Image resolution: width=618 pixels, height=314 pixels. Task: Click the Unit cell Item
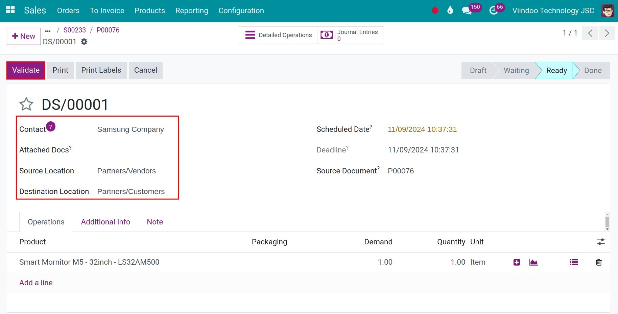pyautogui.click(x=478, y=262)
